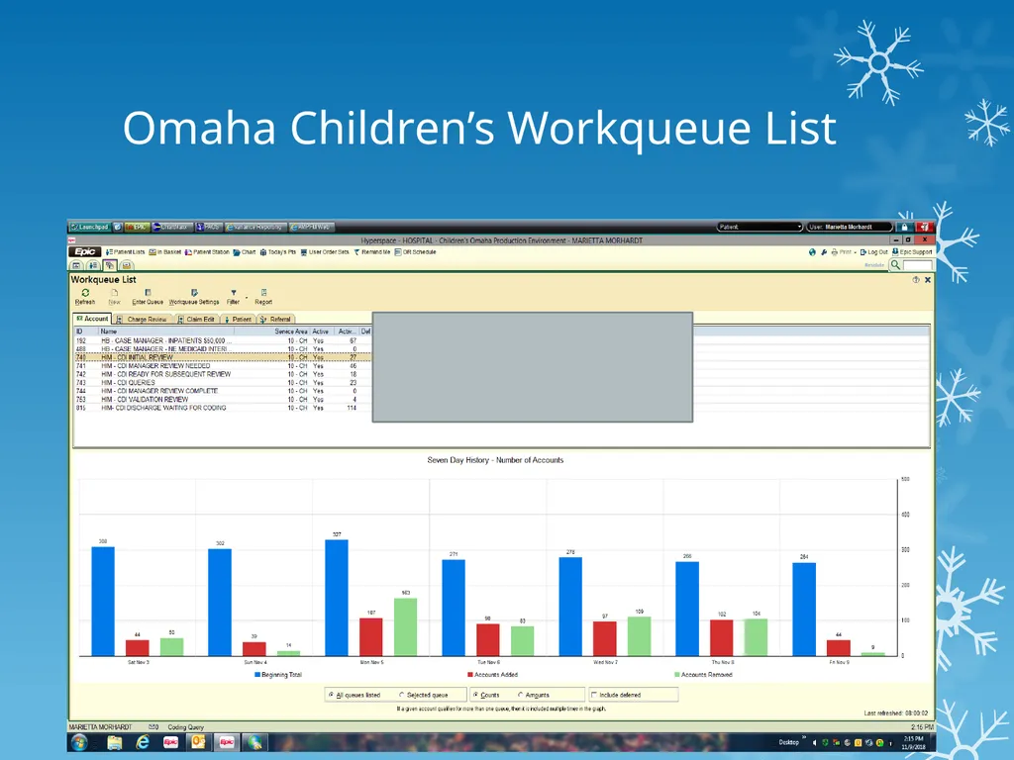Select HIM- CDI DISCHARGE WAITING FOR CODING row

click(223, 408)
